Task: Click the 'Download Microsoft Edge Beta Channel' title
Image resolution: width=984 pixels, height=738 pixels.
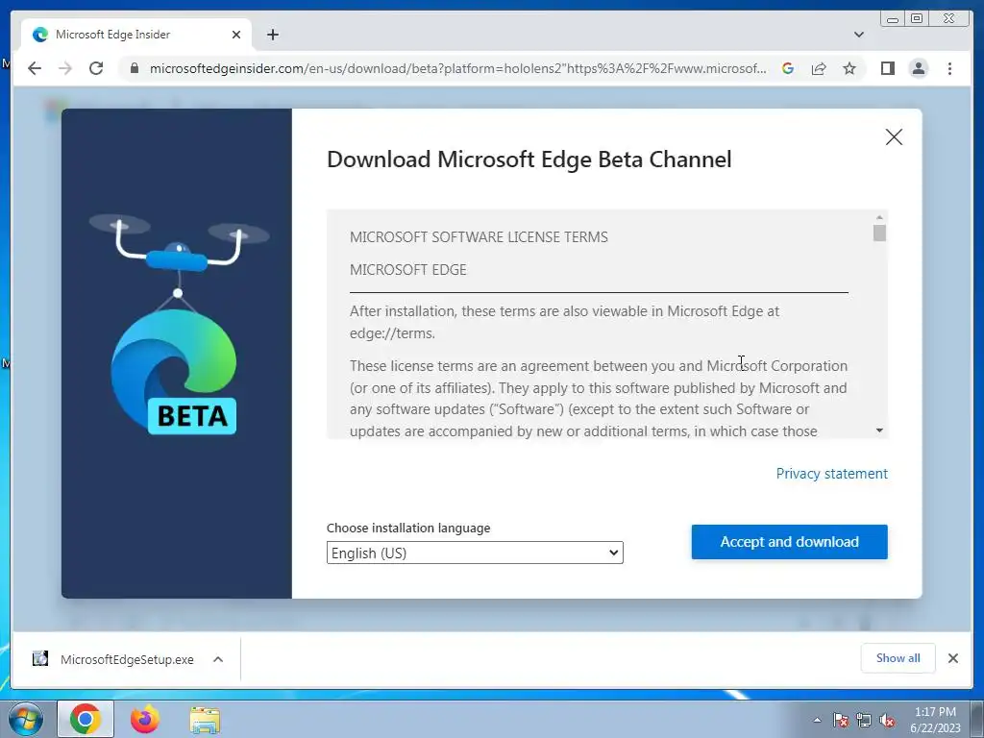Action: pos(529,160)
